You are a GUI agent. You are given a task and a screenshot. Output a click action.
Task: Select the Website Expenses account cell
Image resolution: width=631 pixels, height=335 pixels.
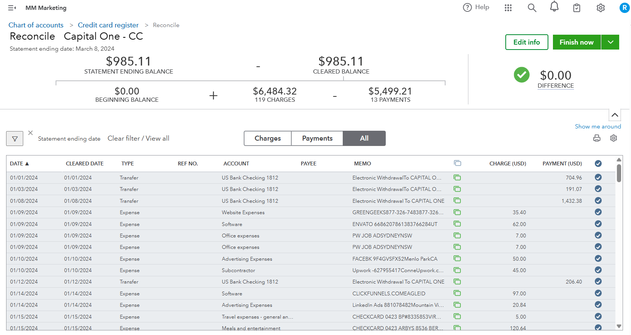coord(243,212)
